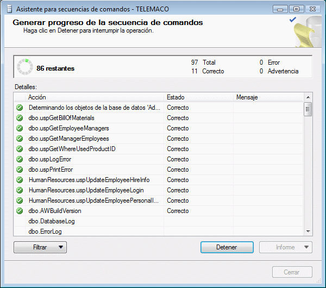Image resolution: width=326 pixels, height=288 pixels.
Task: Click the 97 Total count
Action: (203, 62)
